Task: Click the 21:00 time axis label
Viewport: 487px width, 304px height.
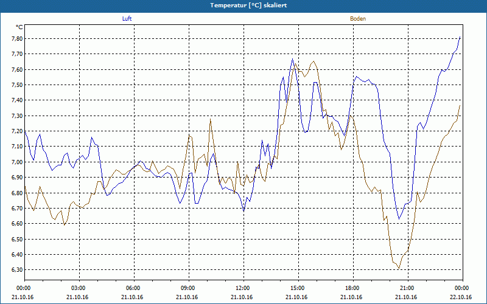Action: pyautogui.click(x=407, y=288)
